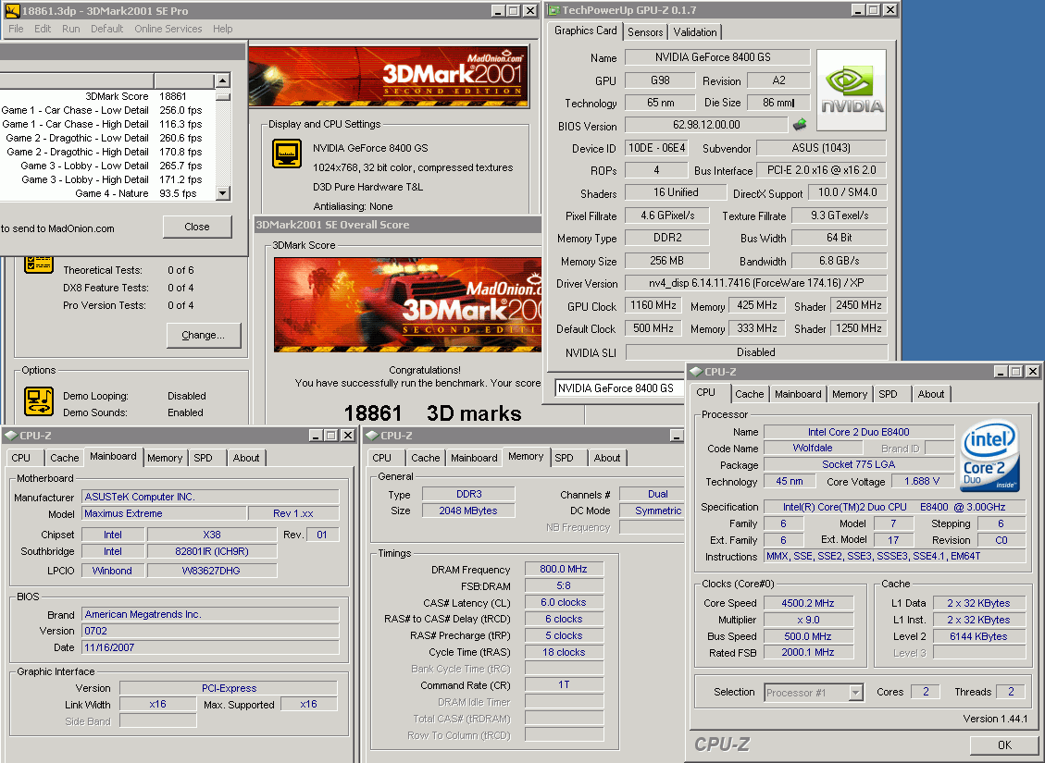Open CPU tab in bottom-left CPU-Z window
1045x763 pixels.
pyautogui.click(x=21, y=458)
